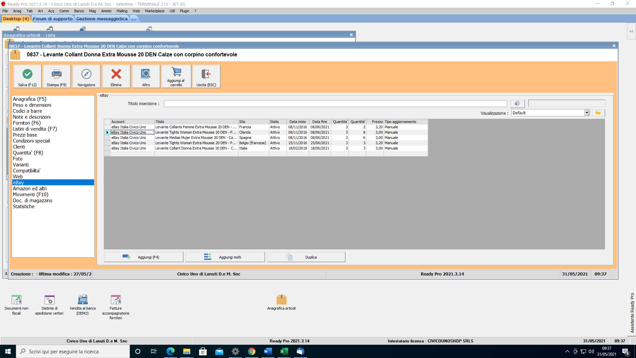The width and height of the screenshot is (636, 358).
Task: Open Vendita al banco (DEMO) icon
Action: [x=83, y=305]
